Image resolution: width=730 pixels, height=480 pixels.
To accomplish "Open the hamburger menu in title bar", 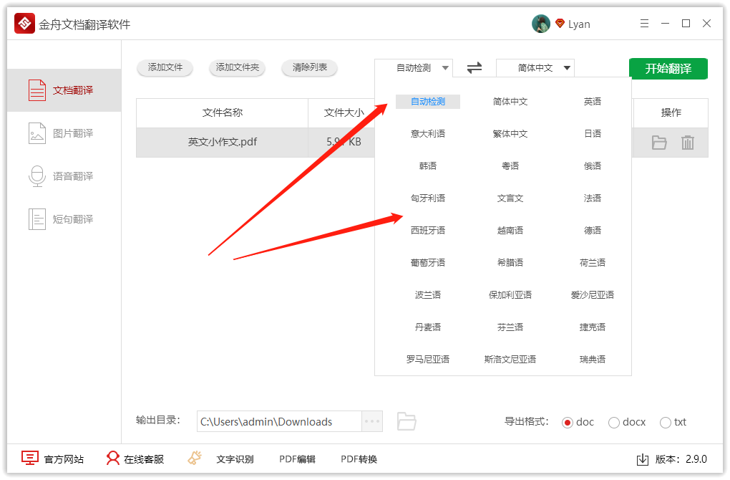I will tap(643, 23).
